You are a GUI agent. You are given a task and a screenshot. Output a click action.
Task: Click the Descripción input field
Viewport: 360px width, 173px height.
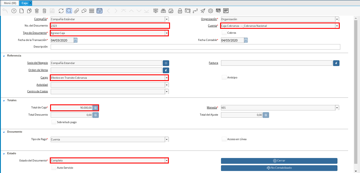tap(195, 47)
